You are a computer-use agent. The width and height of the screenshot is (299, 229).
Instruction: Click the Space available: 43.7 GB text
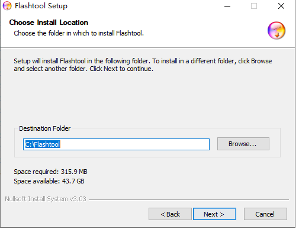click(49, 181)
